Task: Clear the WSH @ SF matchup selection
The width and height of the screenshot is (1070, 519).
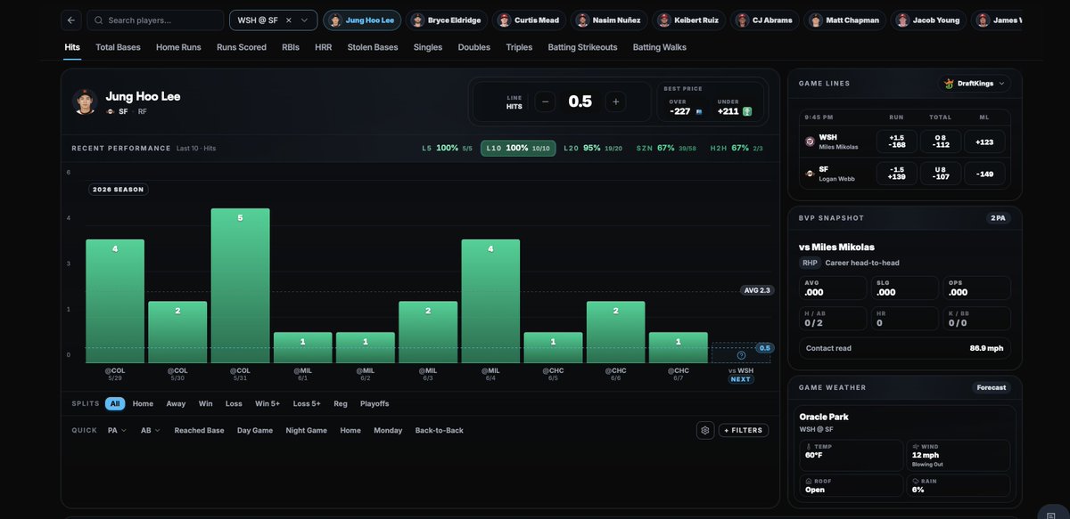Action: [288, 20]
